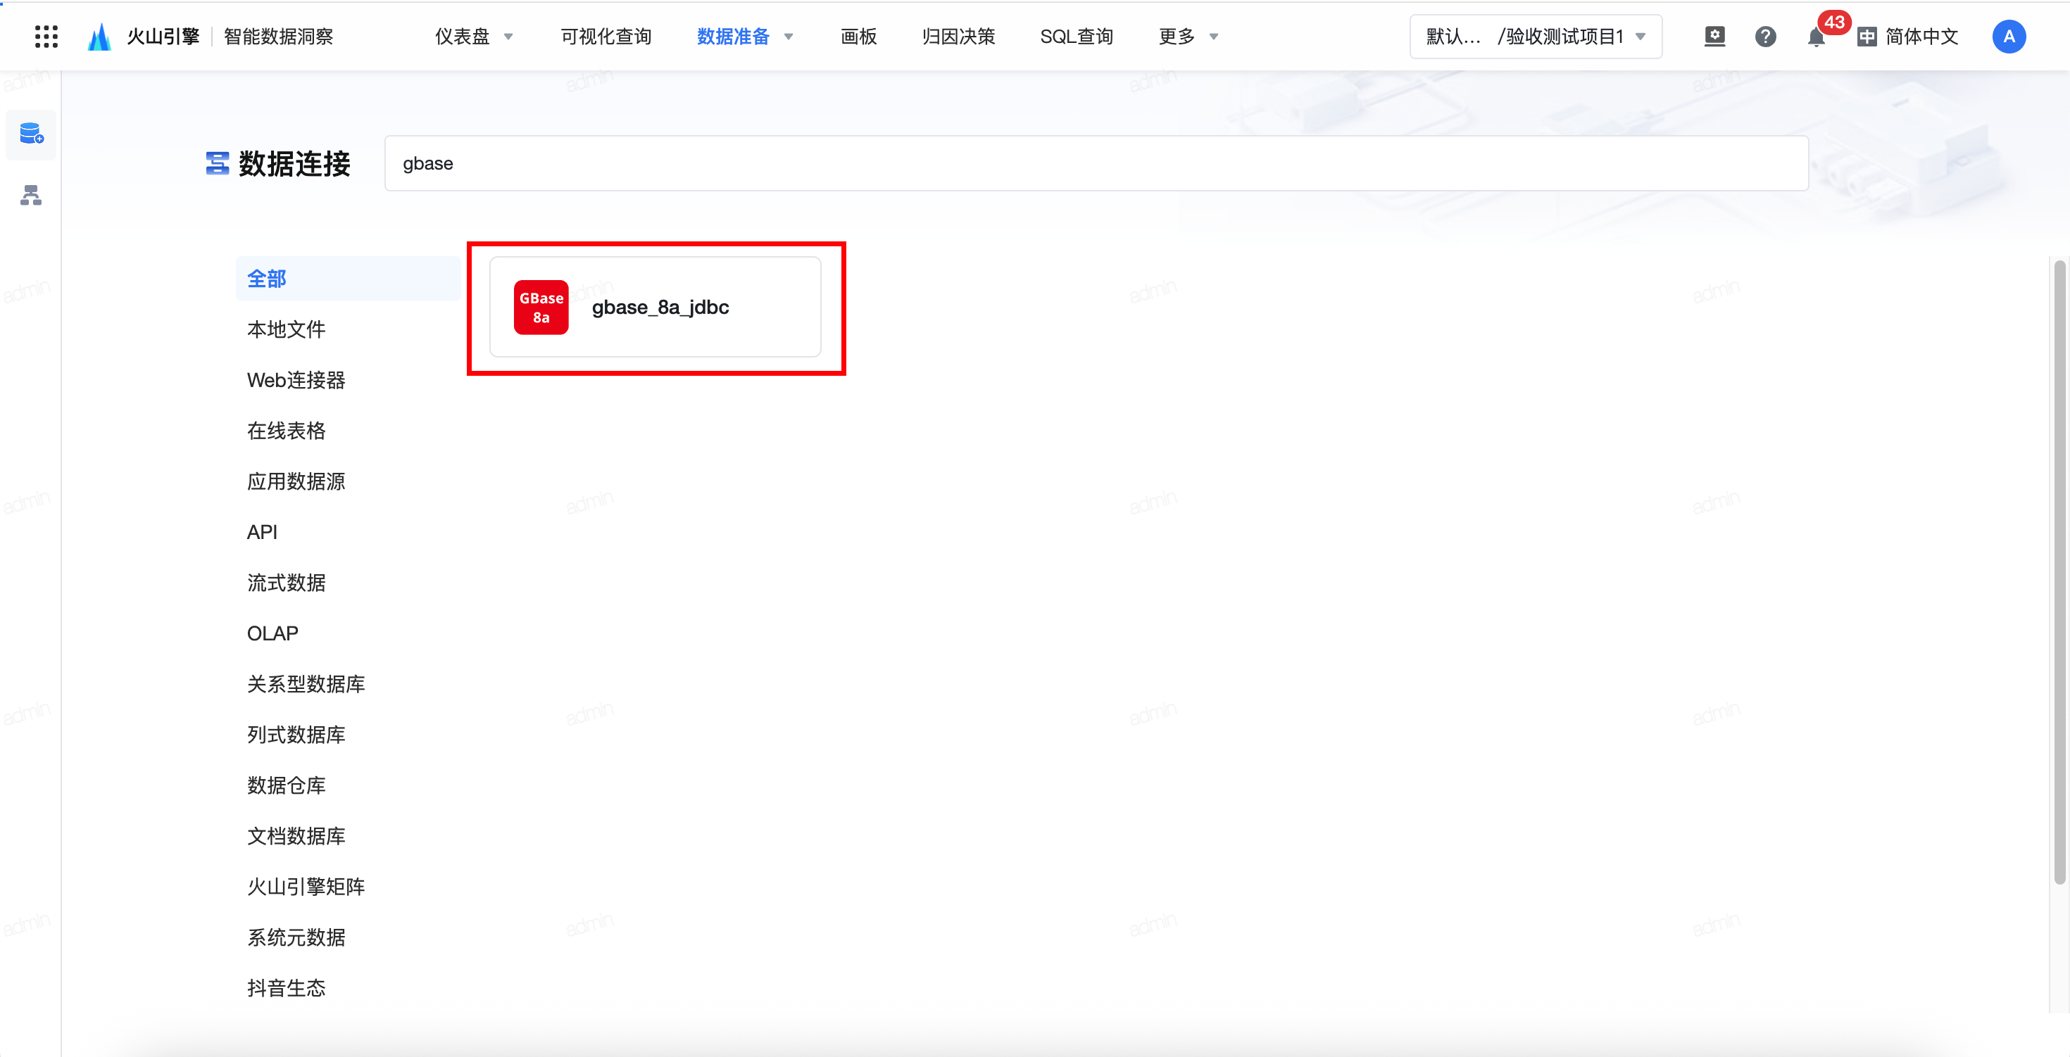Select the 火山引擎矩阵 category
Image resolution: width=2070 pixels, height=1057 pixels.
pyautogui.click(x=306, y=886)
